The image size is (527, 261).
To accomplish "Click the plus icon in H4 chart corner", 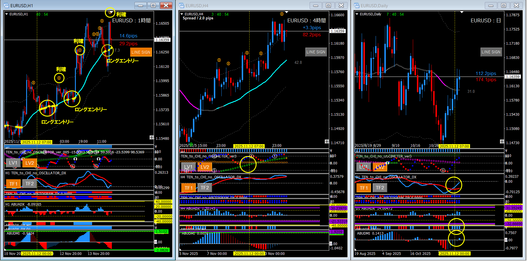I will point(327,142).
